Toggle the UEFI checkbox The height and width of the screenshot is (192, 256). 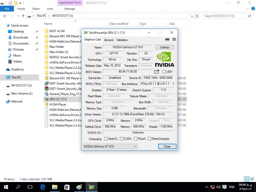[164, 71]
